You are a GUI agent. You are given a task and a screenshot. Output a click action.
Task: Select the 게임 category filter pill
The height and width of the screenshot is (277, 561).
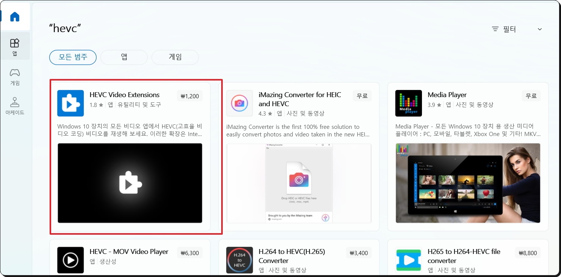coord(175,57)
